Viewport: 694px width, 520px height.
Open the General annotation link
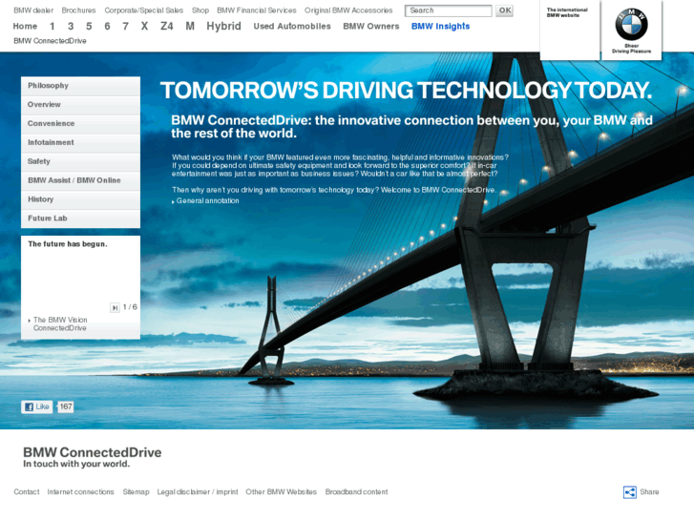pyautogui.click(x=207, y=201)
